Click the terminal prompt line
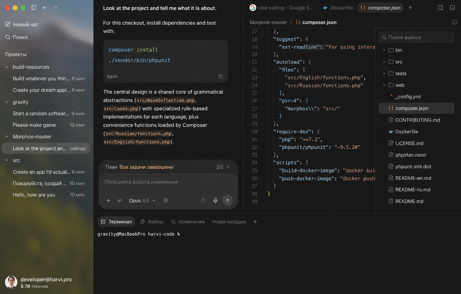Image resolution: width=461 pixels, height=294 pixels. 139,234
